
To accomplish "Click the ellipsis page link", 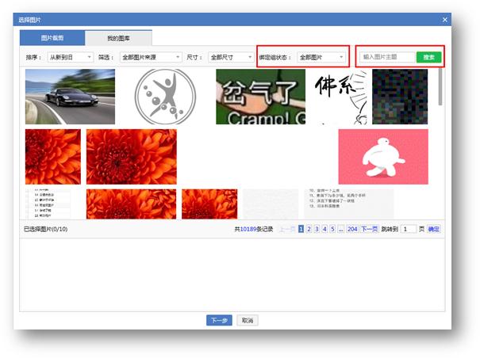I will coord(340,229).
